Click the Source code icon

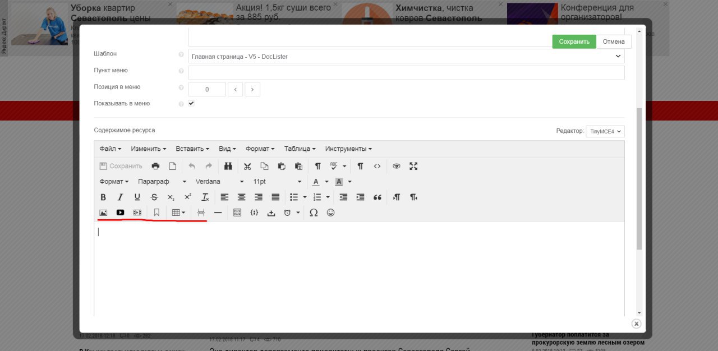(x=377, y=166)
